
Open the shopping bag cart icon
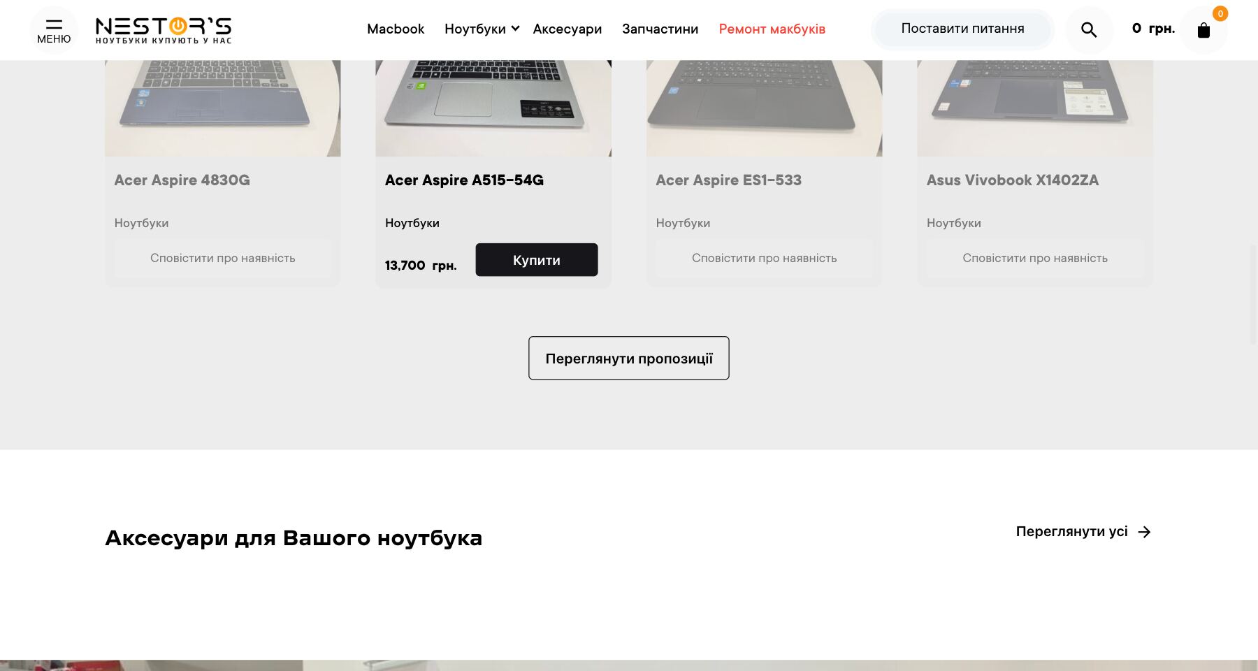click(x=1203, y=30)
